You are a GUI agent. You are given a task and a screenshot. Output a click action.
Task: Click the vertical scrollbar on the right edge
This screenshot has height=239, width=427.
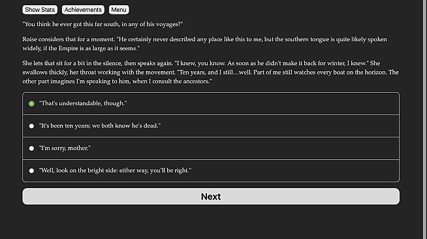pyautogui.click(x=424, y=119)
